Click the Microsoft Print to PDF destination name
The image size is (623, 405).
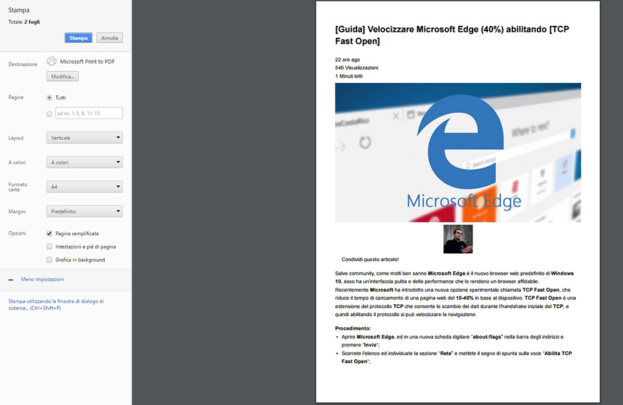(x=87, y=62)
